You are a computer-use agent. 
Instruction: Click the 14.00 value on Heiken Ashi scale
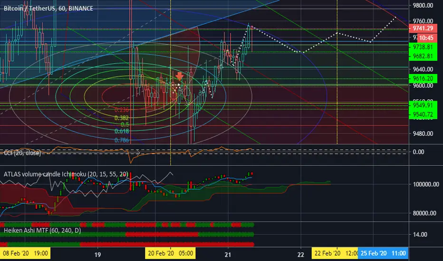[420, 234]
